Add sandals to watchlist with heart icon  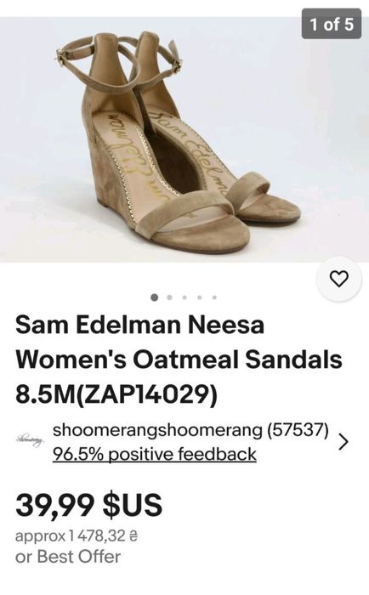339,279
